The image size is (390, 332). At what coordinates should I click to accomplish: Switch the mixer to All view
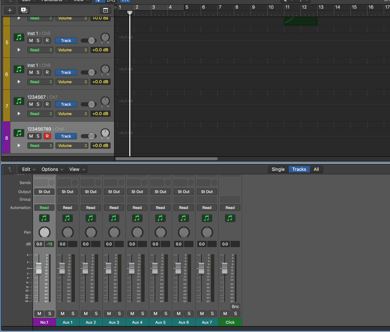pyautogui.click(x=316, y=169)
